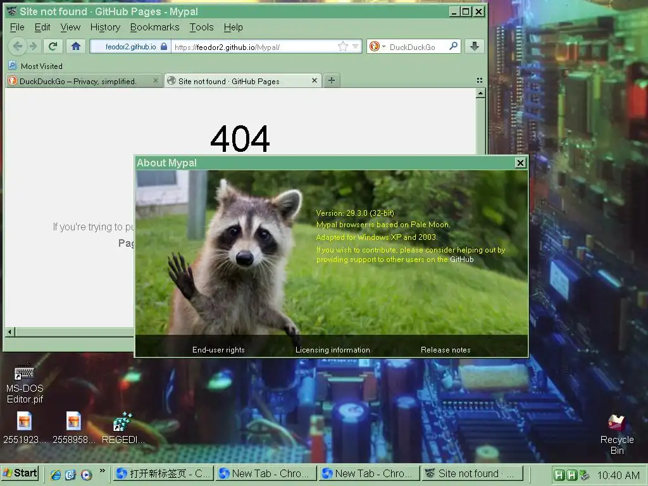Viewport: 648px width, 486px height.
Task: Open Release notes link
Action: click(445, 349)
